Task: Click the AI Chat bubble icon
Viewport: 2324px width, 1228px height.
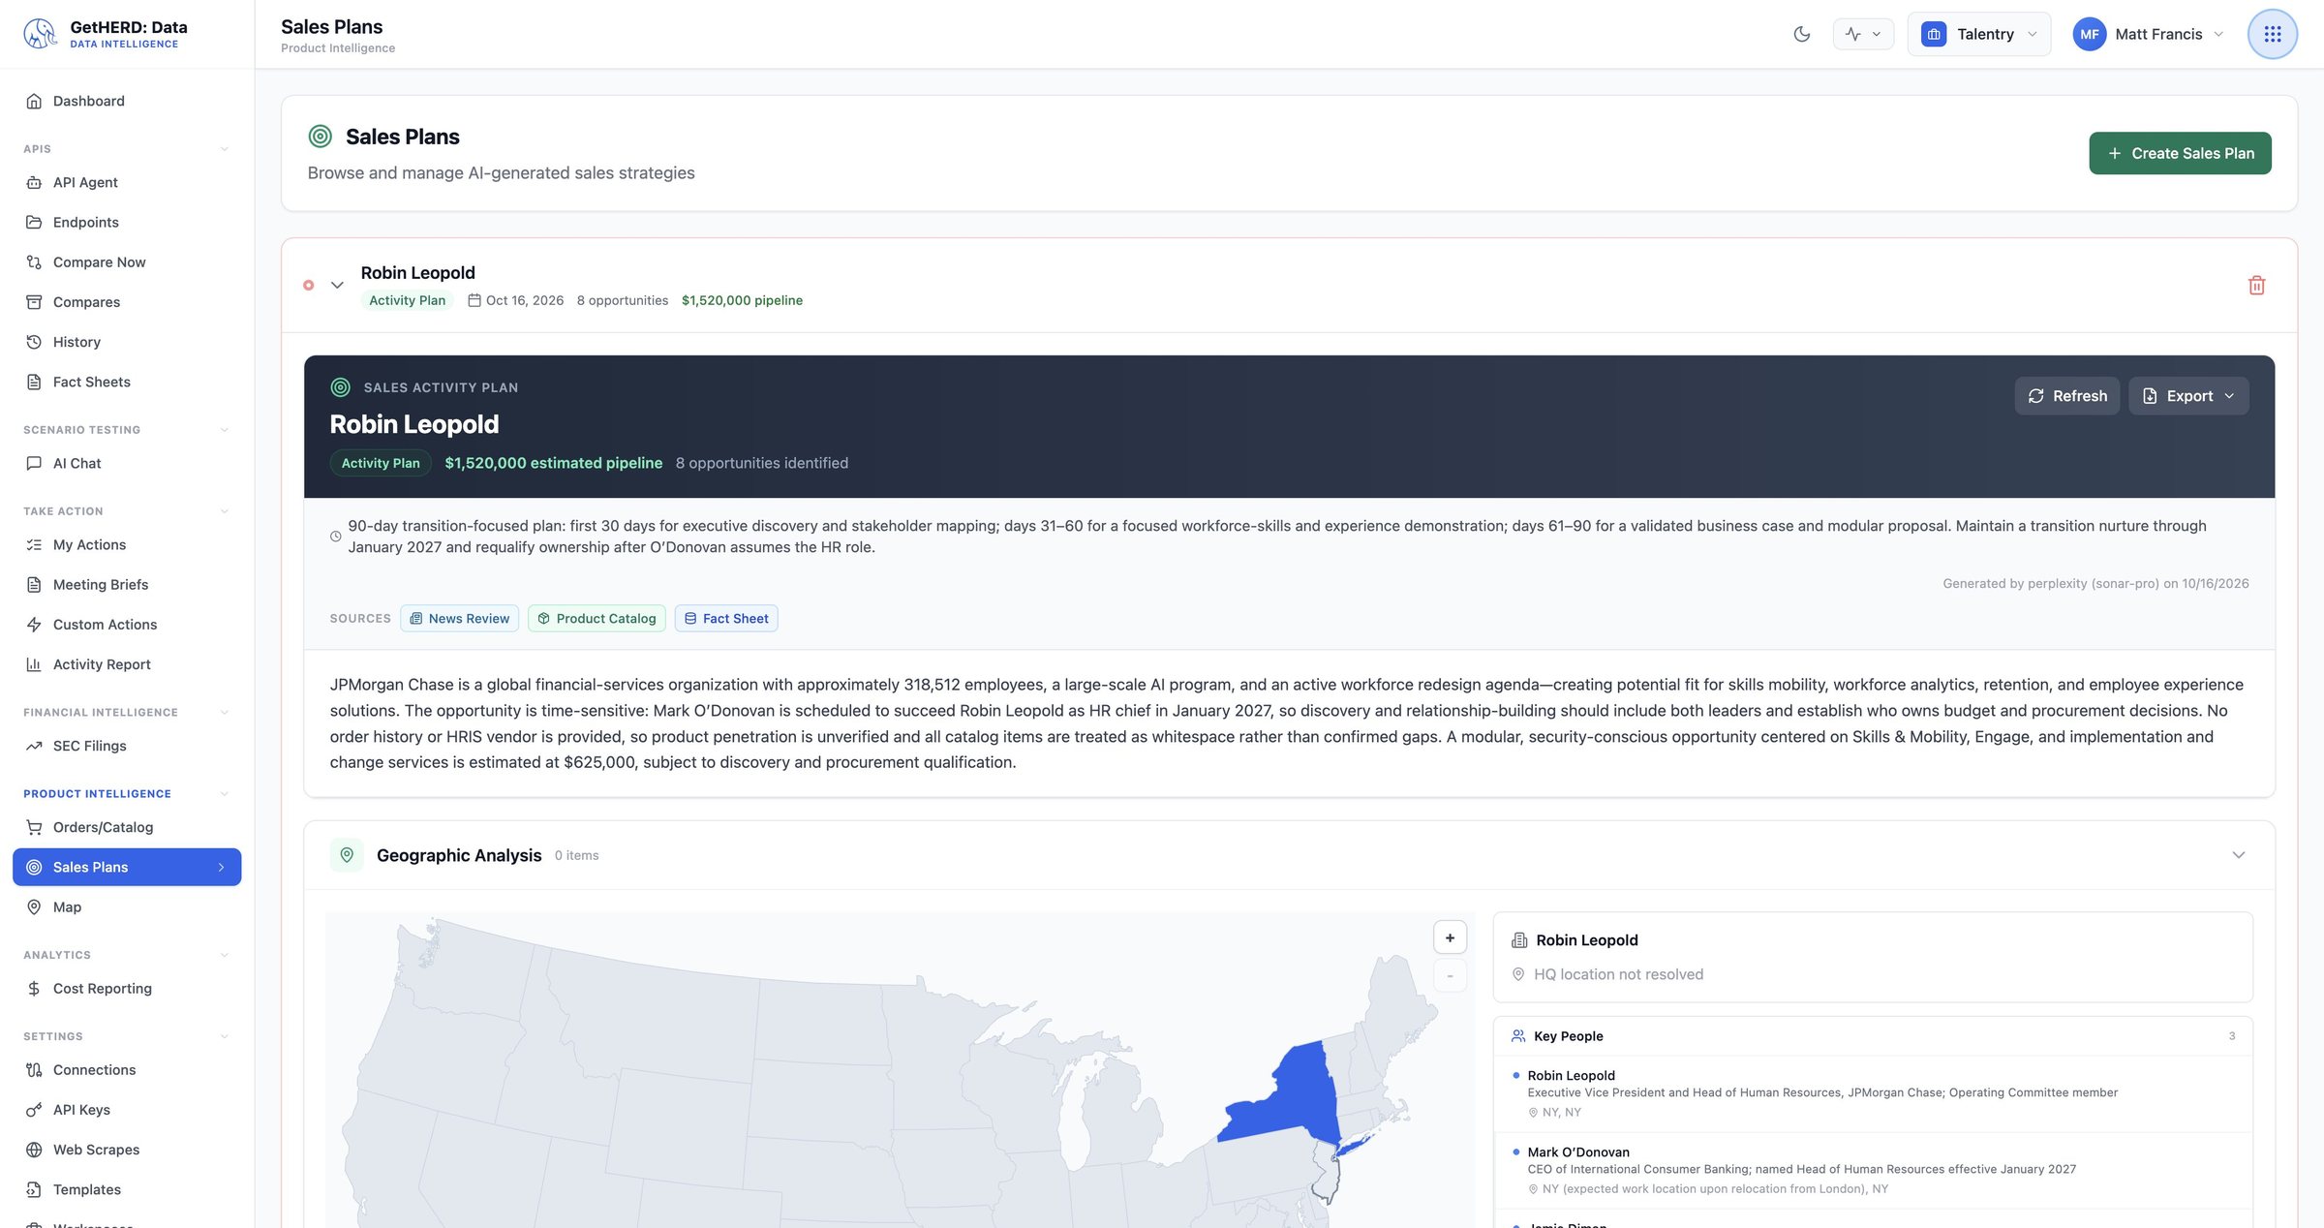Action: [x=34, y=463]
